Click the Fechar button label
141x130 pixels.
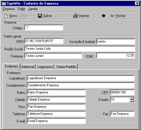tap(120, 16)
